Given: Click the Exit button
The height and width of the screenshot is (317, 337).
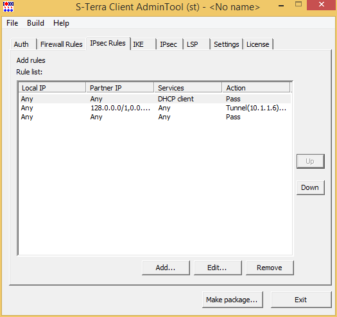Looking at the screenshot, I should 301,300.
